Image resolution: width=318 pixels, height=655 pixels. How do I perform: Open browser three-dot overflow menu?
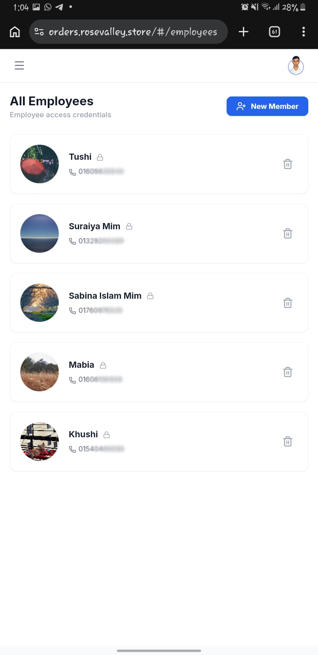[x=303, y=32]
